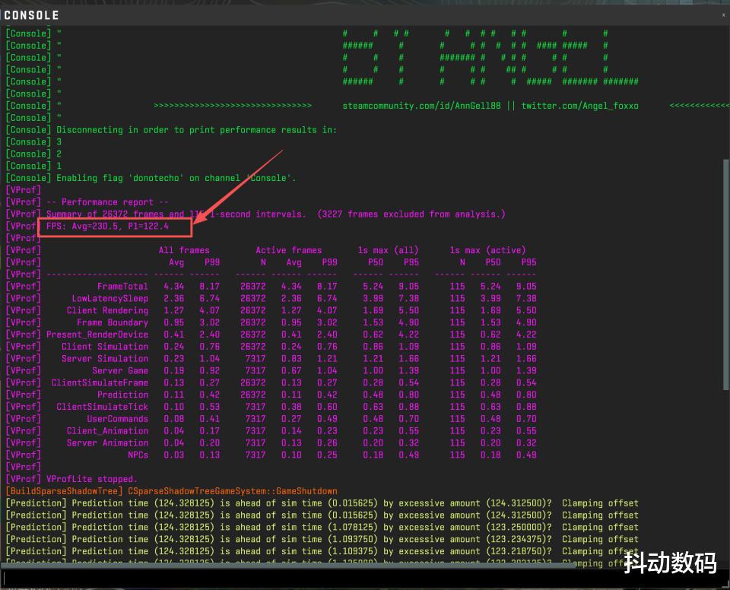Image resolution: width=730 pixels, height=590 pixels.
Task: Click the 'Server Simulation' row label
Action: click(105, 359)
